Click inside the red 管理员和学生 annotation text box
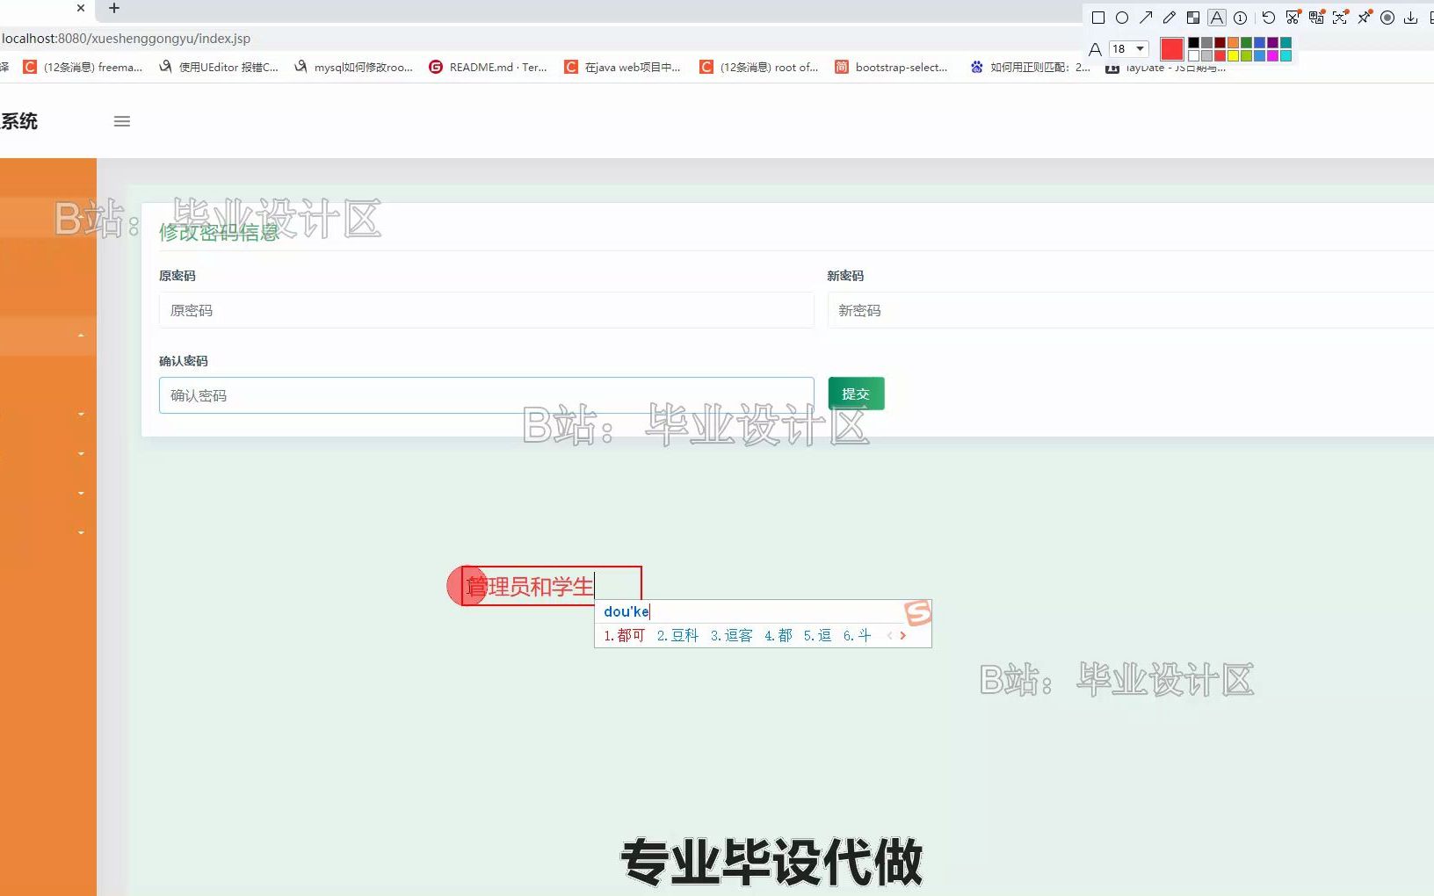 click(552, 586)
